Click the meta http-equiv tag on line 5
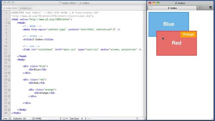The height and width of the screenshot is (121, 215). pyautogui.click(x=72, y=30)
